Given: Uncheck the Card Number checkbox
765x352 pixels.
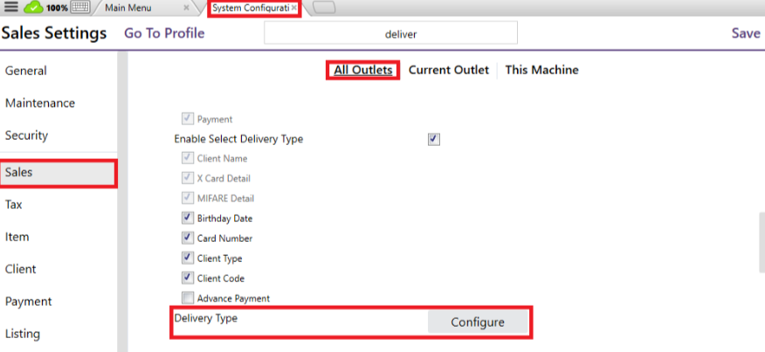Looking at the screenshot, I should coord(187,238).
